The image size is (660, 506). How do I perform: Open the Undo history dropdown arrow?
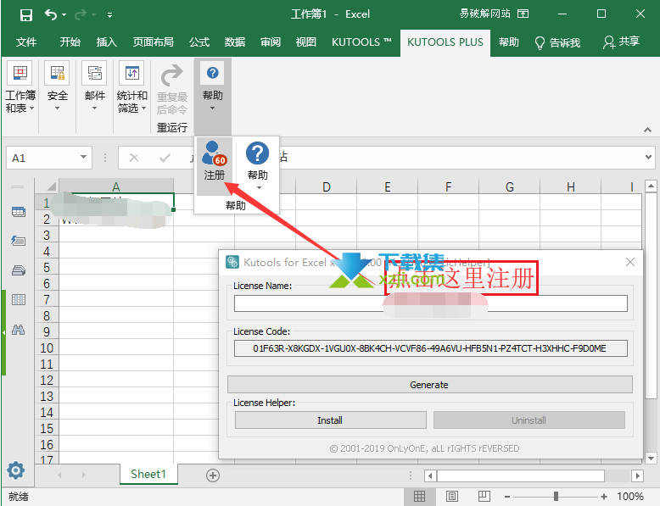tap(64, 15)
